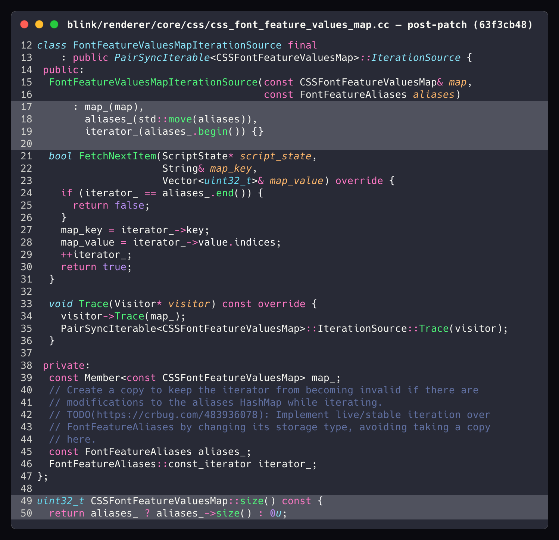
Task: Click the yellow minimize traffic light icon
Action: pyautogui.click(x=39, y=24)
